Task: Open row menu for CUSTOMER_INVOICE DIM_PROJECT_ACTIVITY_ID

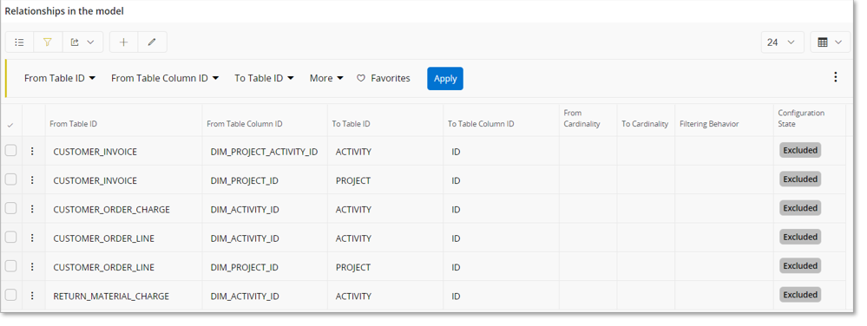Action: pos(33,151)
